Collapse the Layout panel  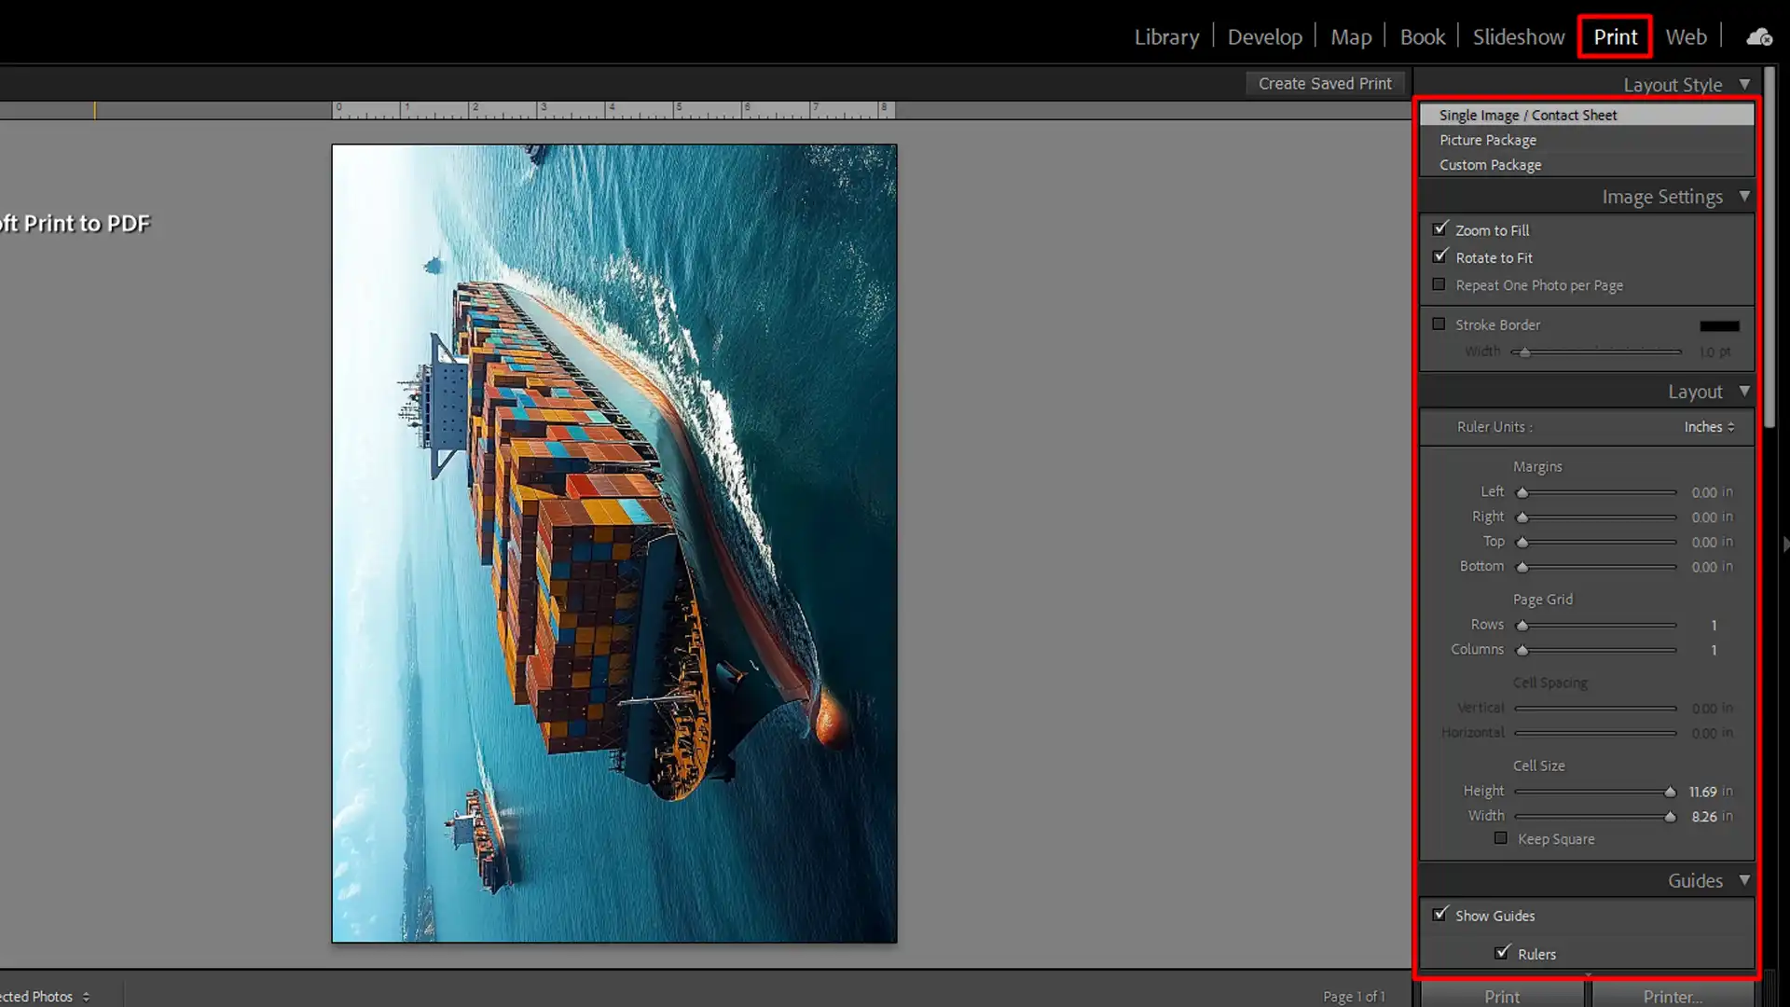click(x=1744, y=392)
